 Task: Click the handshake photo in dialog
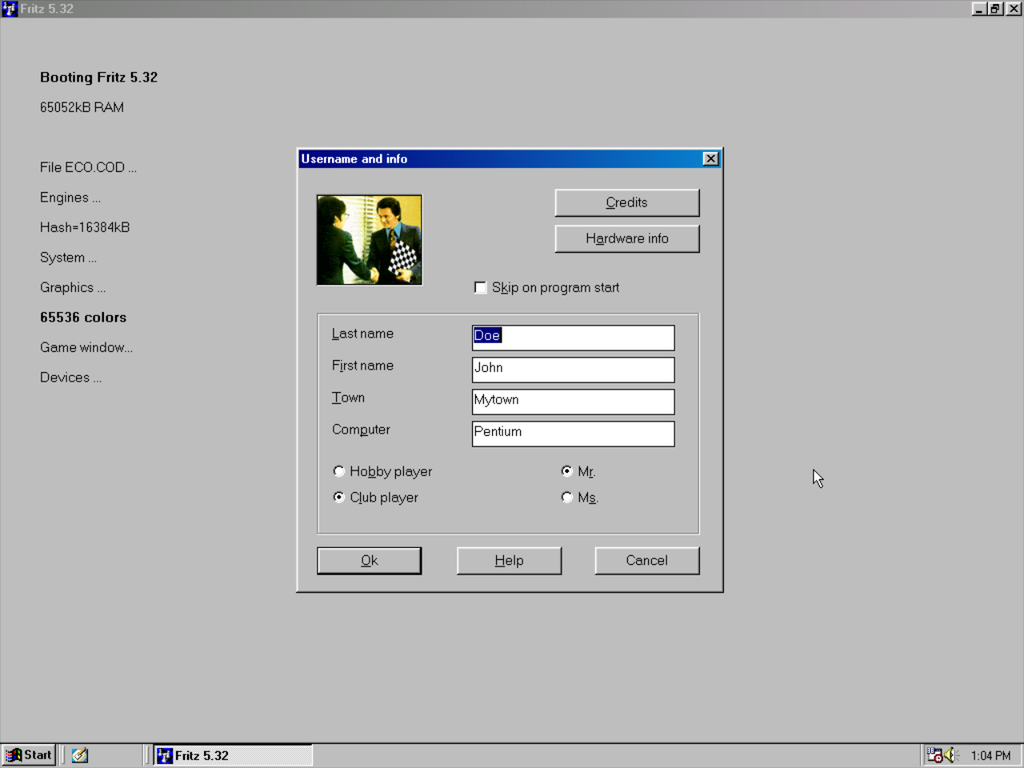pyautogui.click(x=369, y=240)
